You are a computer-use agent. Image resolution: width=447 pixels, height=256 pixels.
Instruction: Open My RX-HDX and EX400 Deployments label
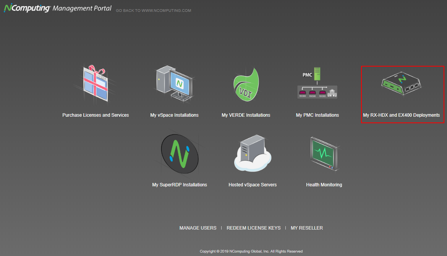tap(402, 115)
